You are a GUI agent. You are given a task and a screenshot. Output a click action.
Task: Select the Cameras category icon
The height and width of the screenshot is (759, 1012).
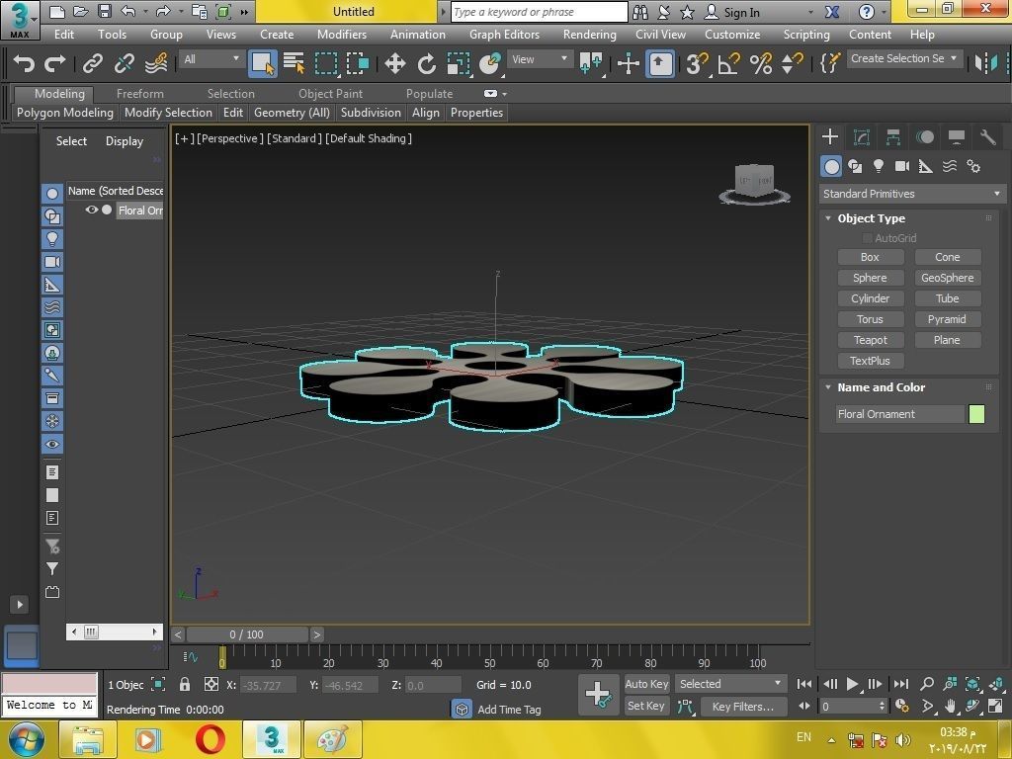[902, 166]
